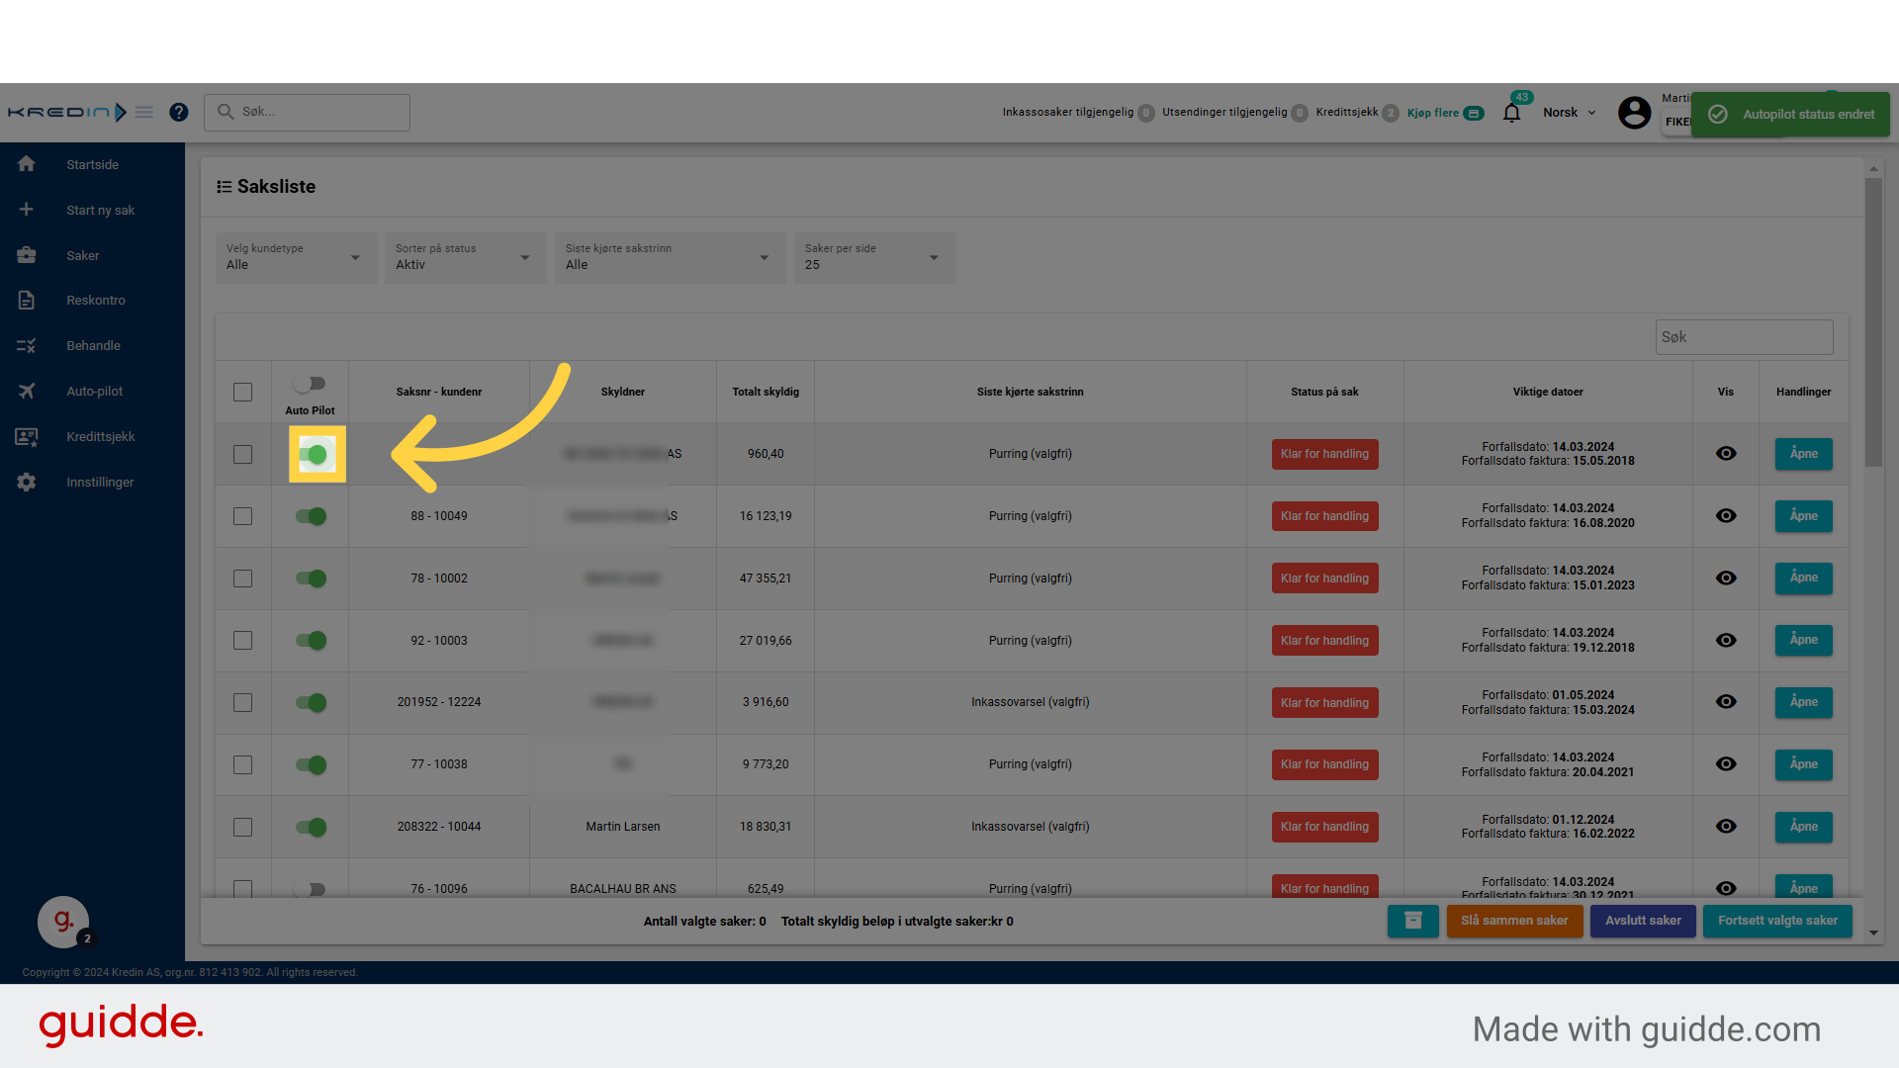
Task: Click Åpne for case 201952 - 12224
Action: click(1803, 702)
